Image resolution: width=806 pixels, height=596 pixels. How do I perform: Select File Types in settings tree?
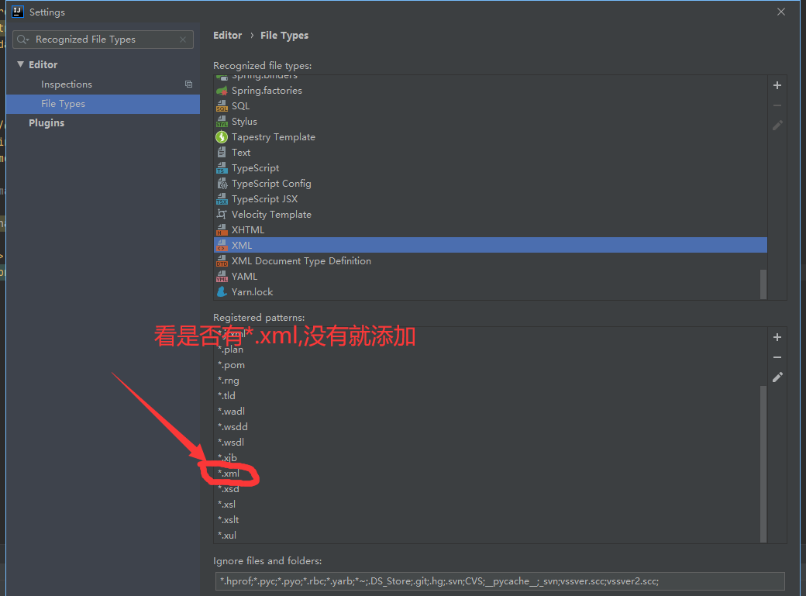[103, 104]
